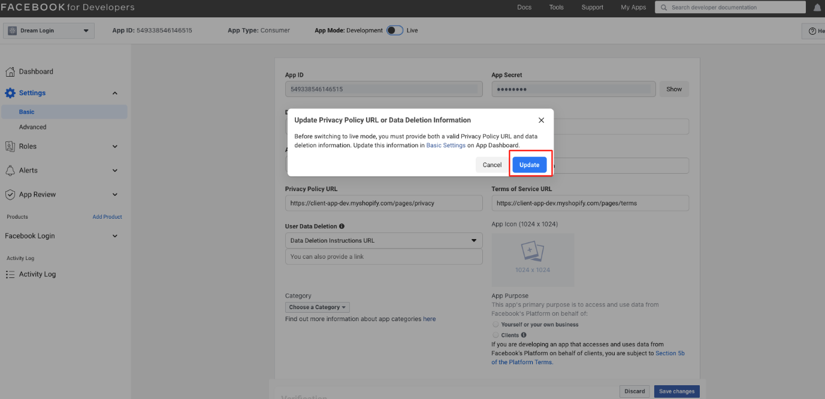Select the Clients radio option

(x=495, y=335)
